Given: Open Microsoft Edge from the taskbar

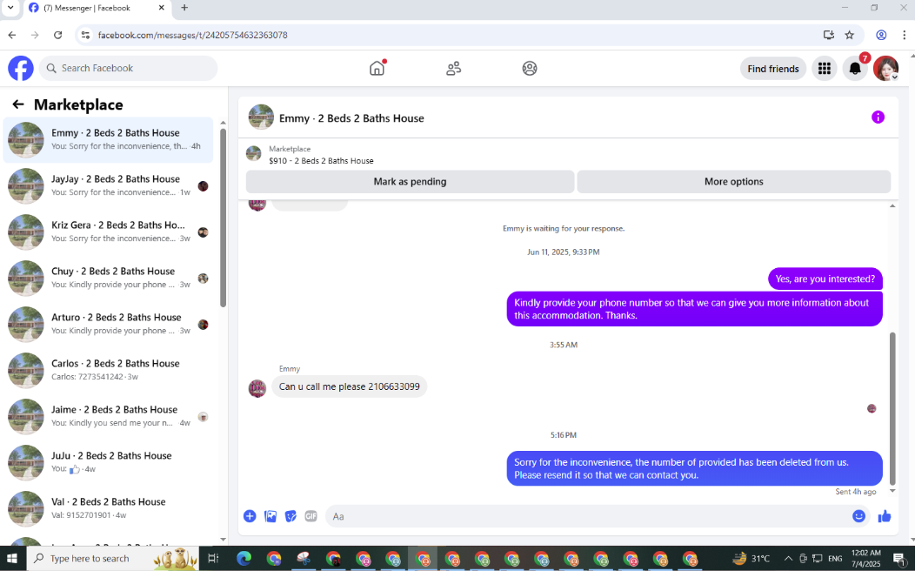Looking at the screenshot, I should [x=244, y=559].
